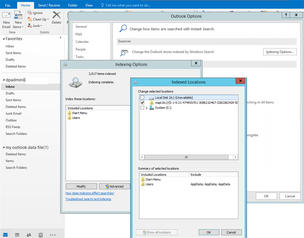Collapse my outlook data file(1) group
Image resolution: width=304 pixels, height=238 pixels.
click(4, 147)
